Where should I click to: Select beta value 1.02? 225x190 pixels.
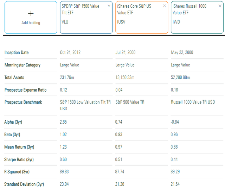pos(63,135)
